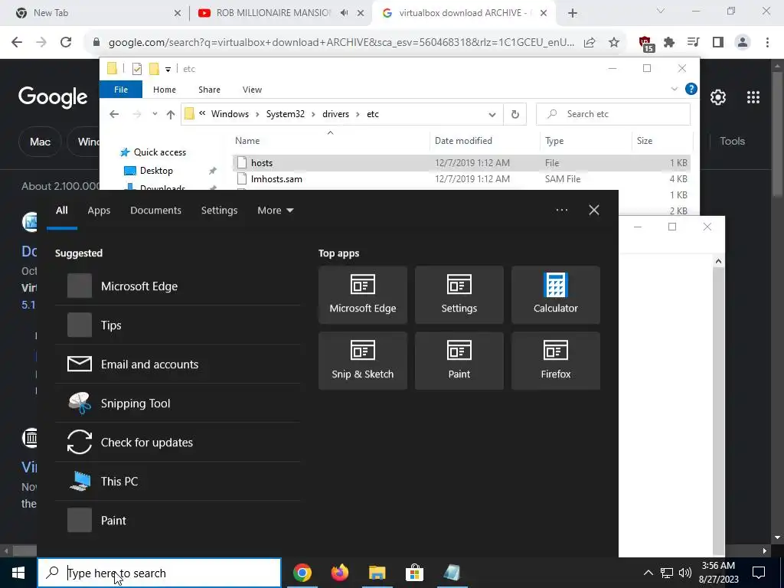Select the Settings search filter tab
This screenshot has width=784, height=588.
[219, 210]
